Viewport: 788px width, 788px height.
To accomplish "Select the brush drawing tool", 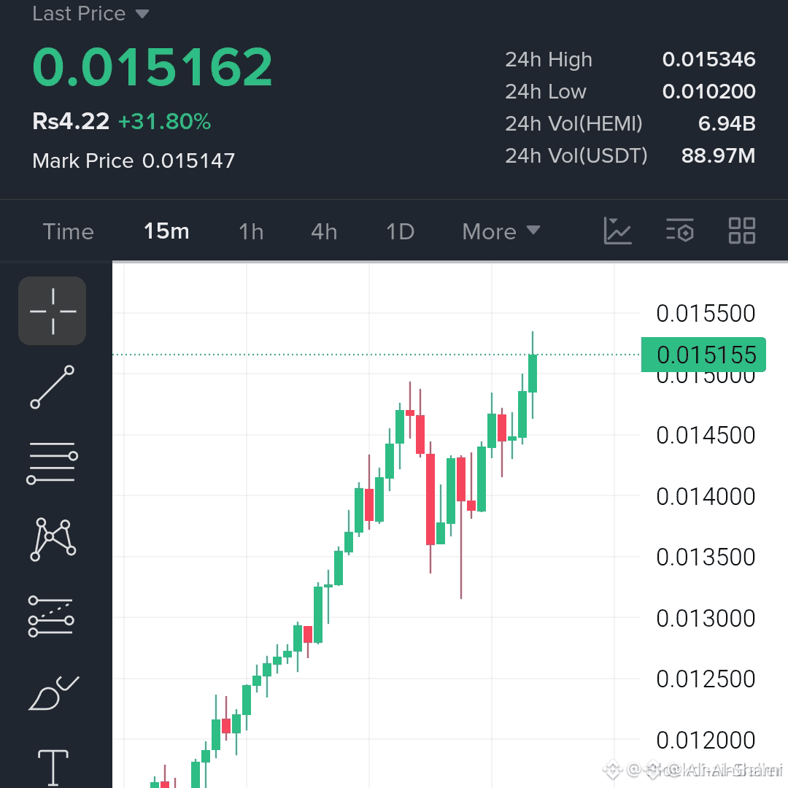I will coord(53,693).
